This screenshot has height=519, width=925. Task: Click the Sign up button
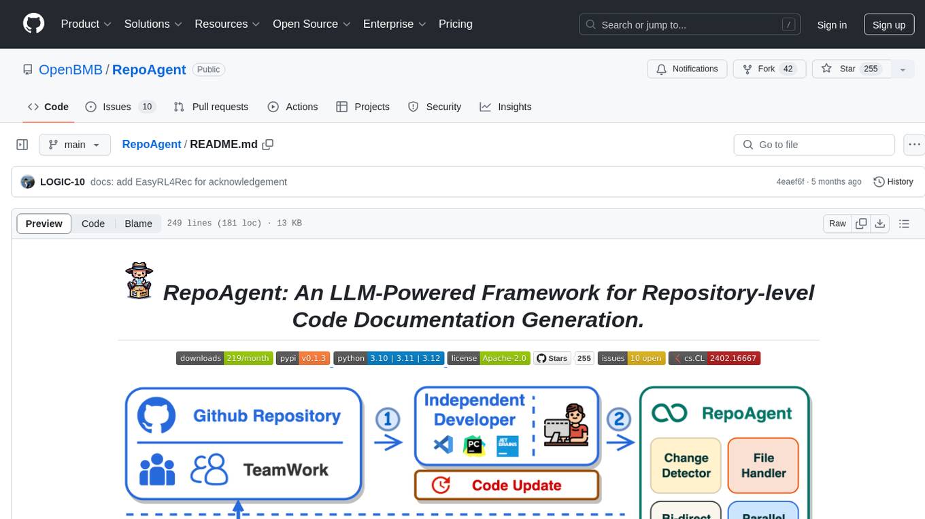tap(889, 24)
